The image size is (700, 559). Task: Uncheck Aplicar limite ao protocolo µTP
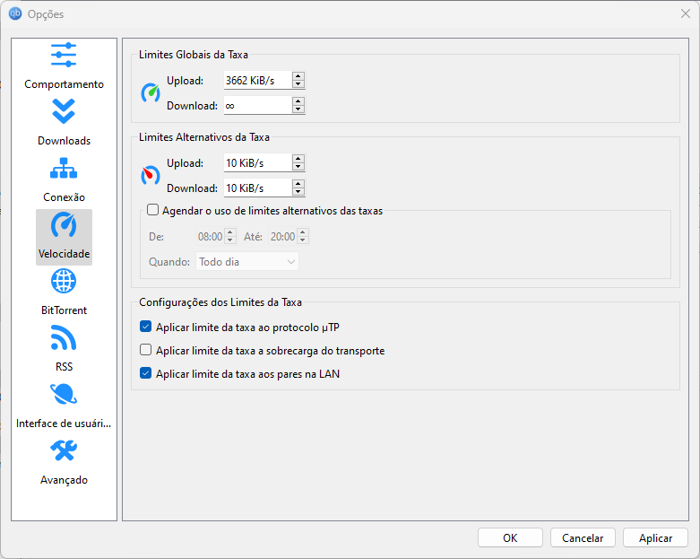(x=145, y=327)
